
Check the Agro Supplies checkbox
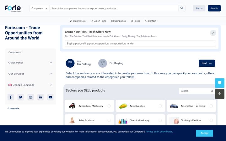click(x=160, y=106)
